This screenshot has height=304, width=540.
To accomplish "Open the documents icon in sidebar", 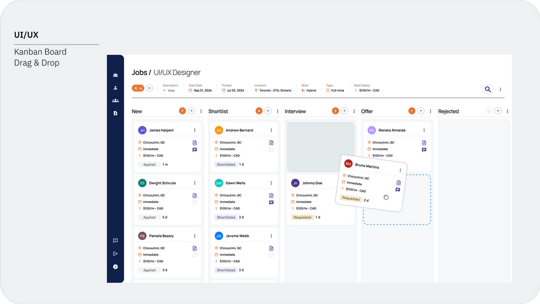I will pos(115,113).
